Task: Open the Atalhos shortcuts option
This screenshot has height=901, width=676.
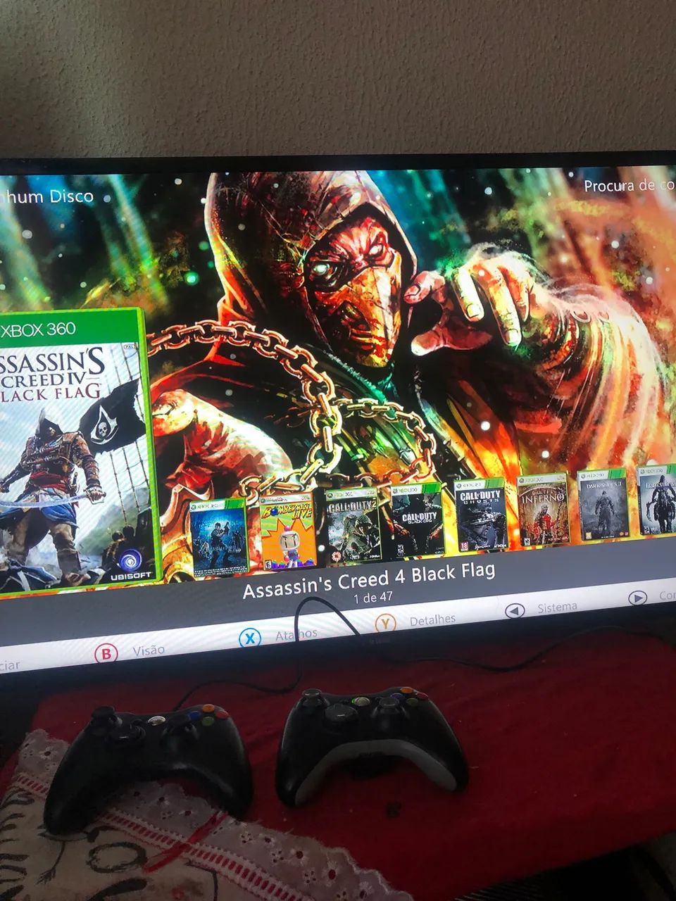Action: coord(296,634)
